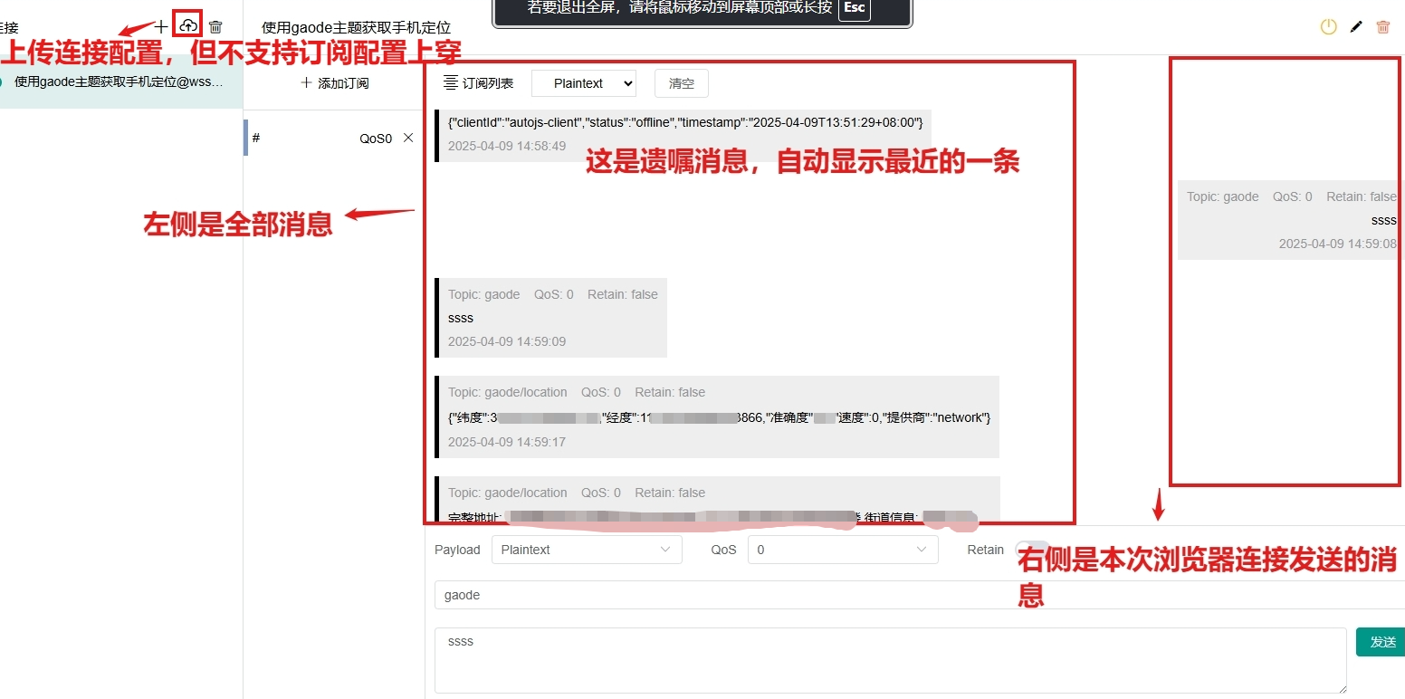This screenshot has width=1405, height=699.
Task: Click the orange trash delete icon
Action: pyautogui.click(x=1382, y=27)
